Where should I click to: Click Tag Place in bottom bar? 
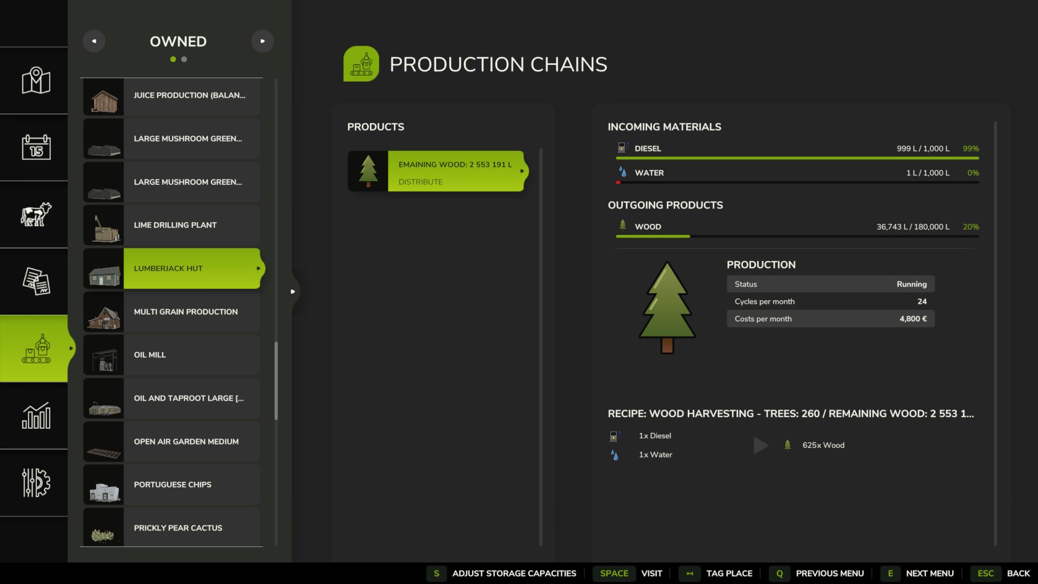(x=715, y=573)
